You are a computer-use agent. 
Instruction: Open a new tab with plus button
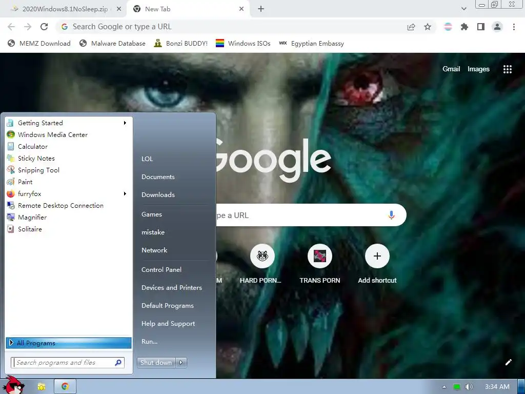coord(261,9)
